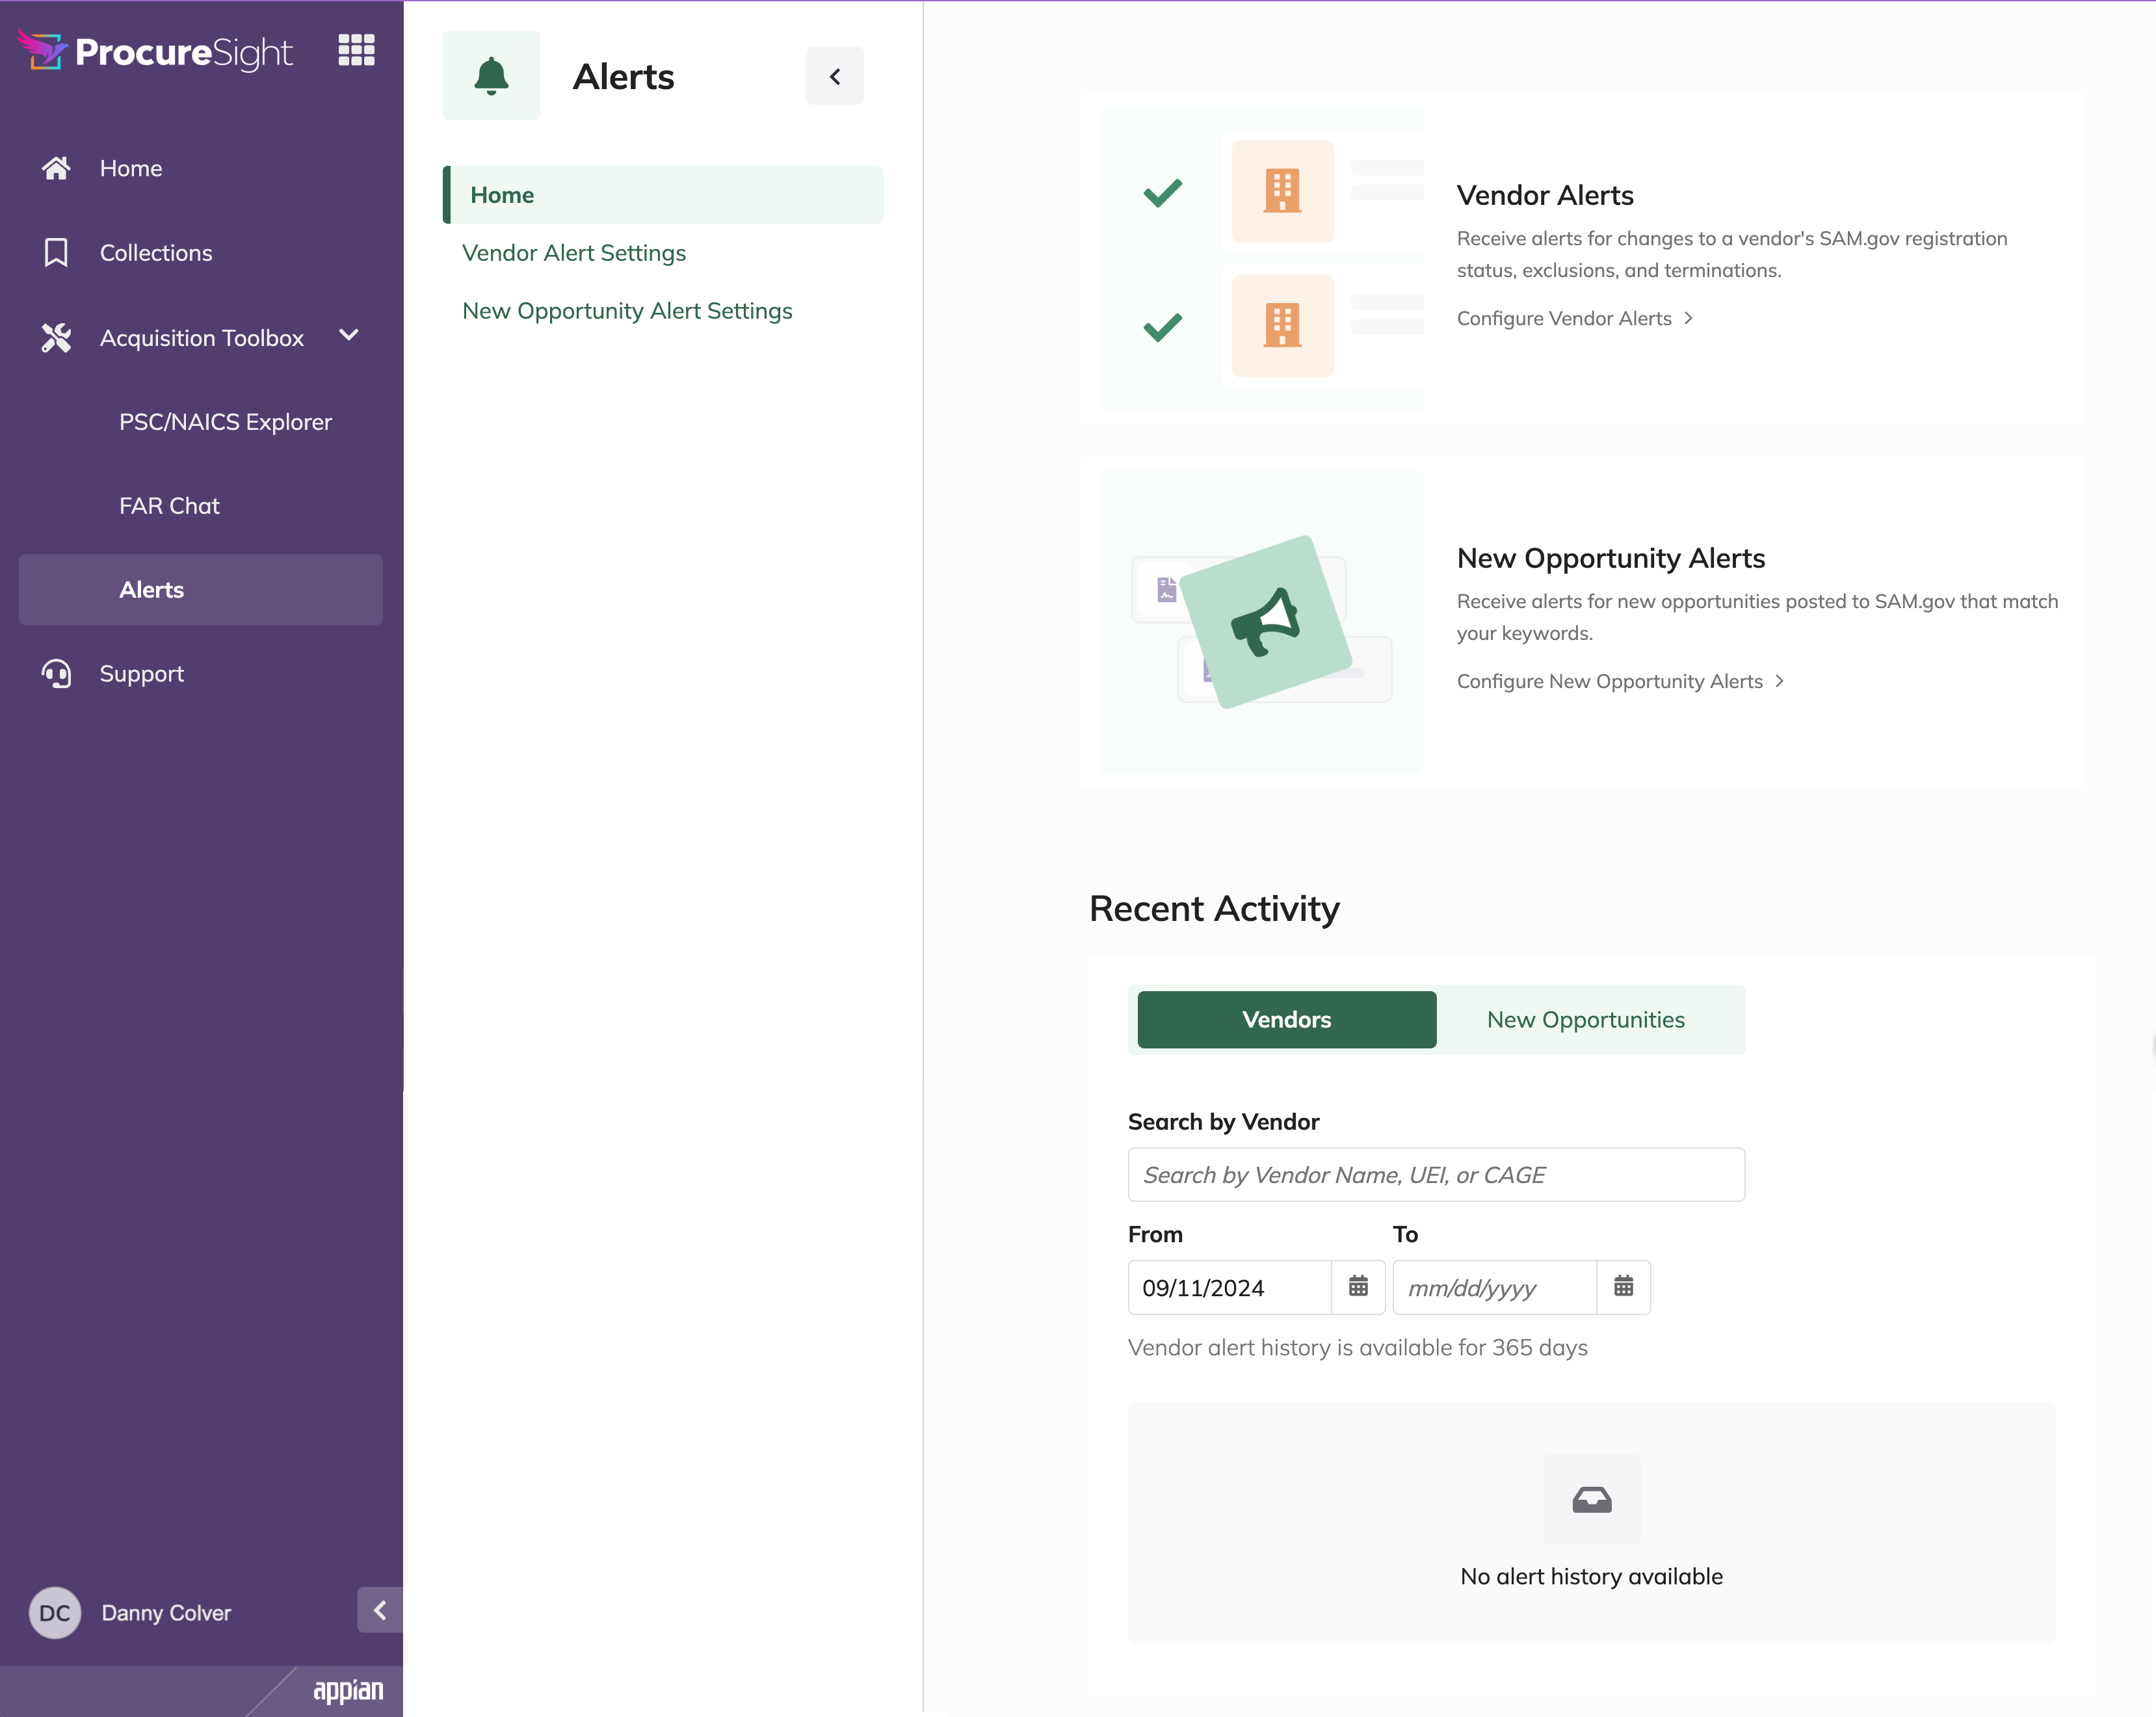Select Home in the Alerts submenu
The height and width of the screenshot is (1717, 2156).
(x=663, y=195)
